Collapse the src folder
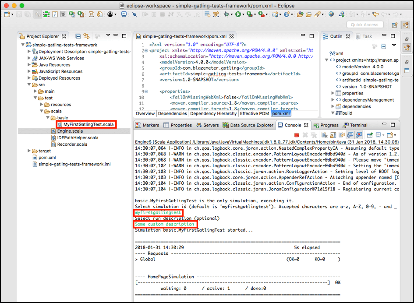Screen dimensions: 414x303 pos(29,85)
